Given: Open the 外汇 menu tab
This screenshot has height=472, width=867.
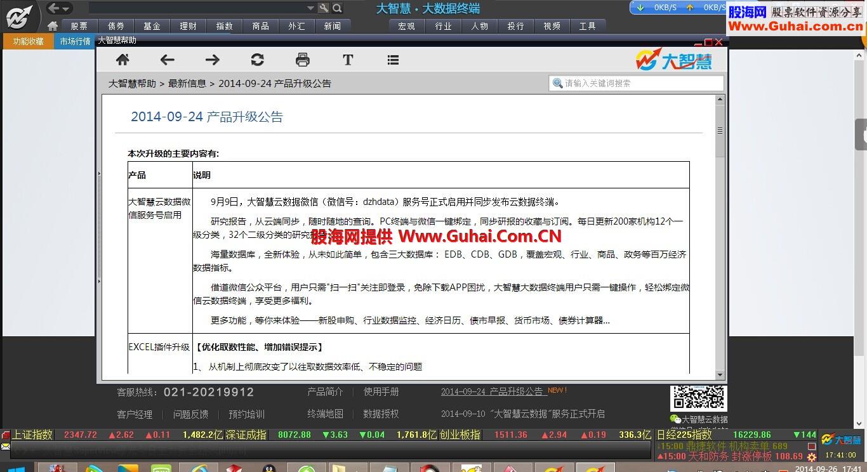Looking at the screenshot, I should point(297,26).
